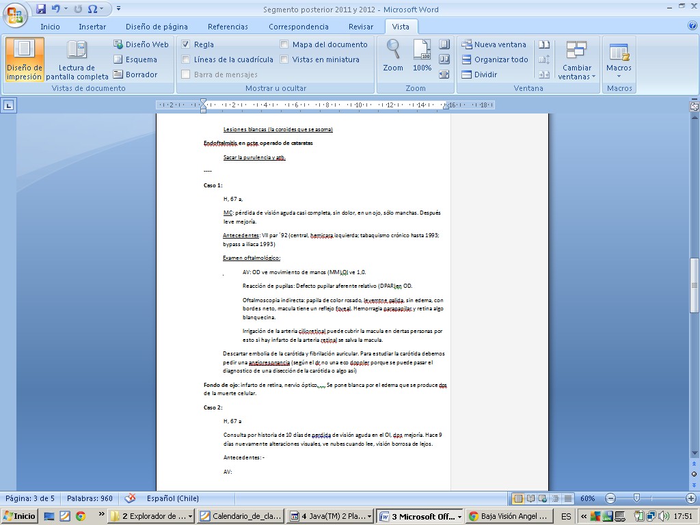Switch to Lectura de pantalla completa view
This screenshot has height=525, width=700.
[77, 60]
